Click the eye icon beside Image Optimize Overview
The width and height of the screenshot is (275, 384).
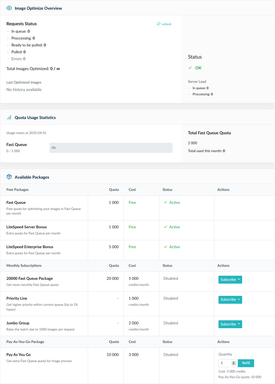point(9,8)
